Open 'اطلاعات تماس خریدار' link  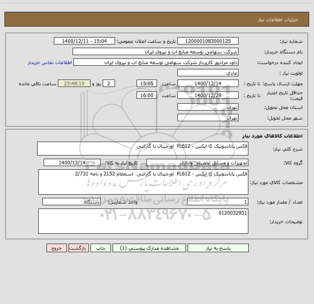[x=50, y=62]
